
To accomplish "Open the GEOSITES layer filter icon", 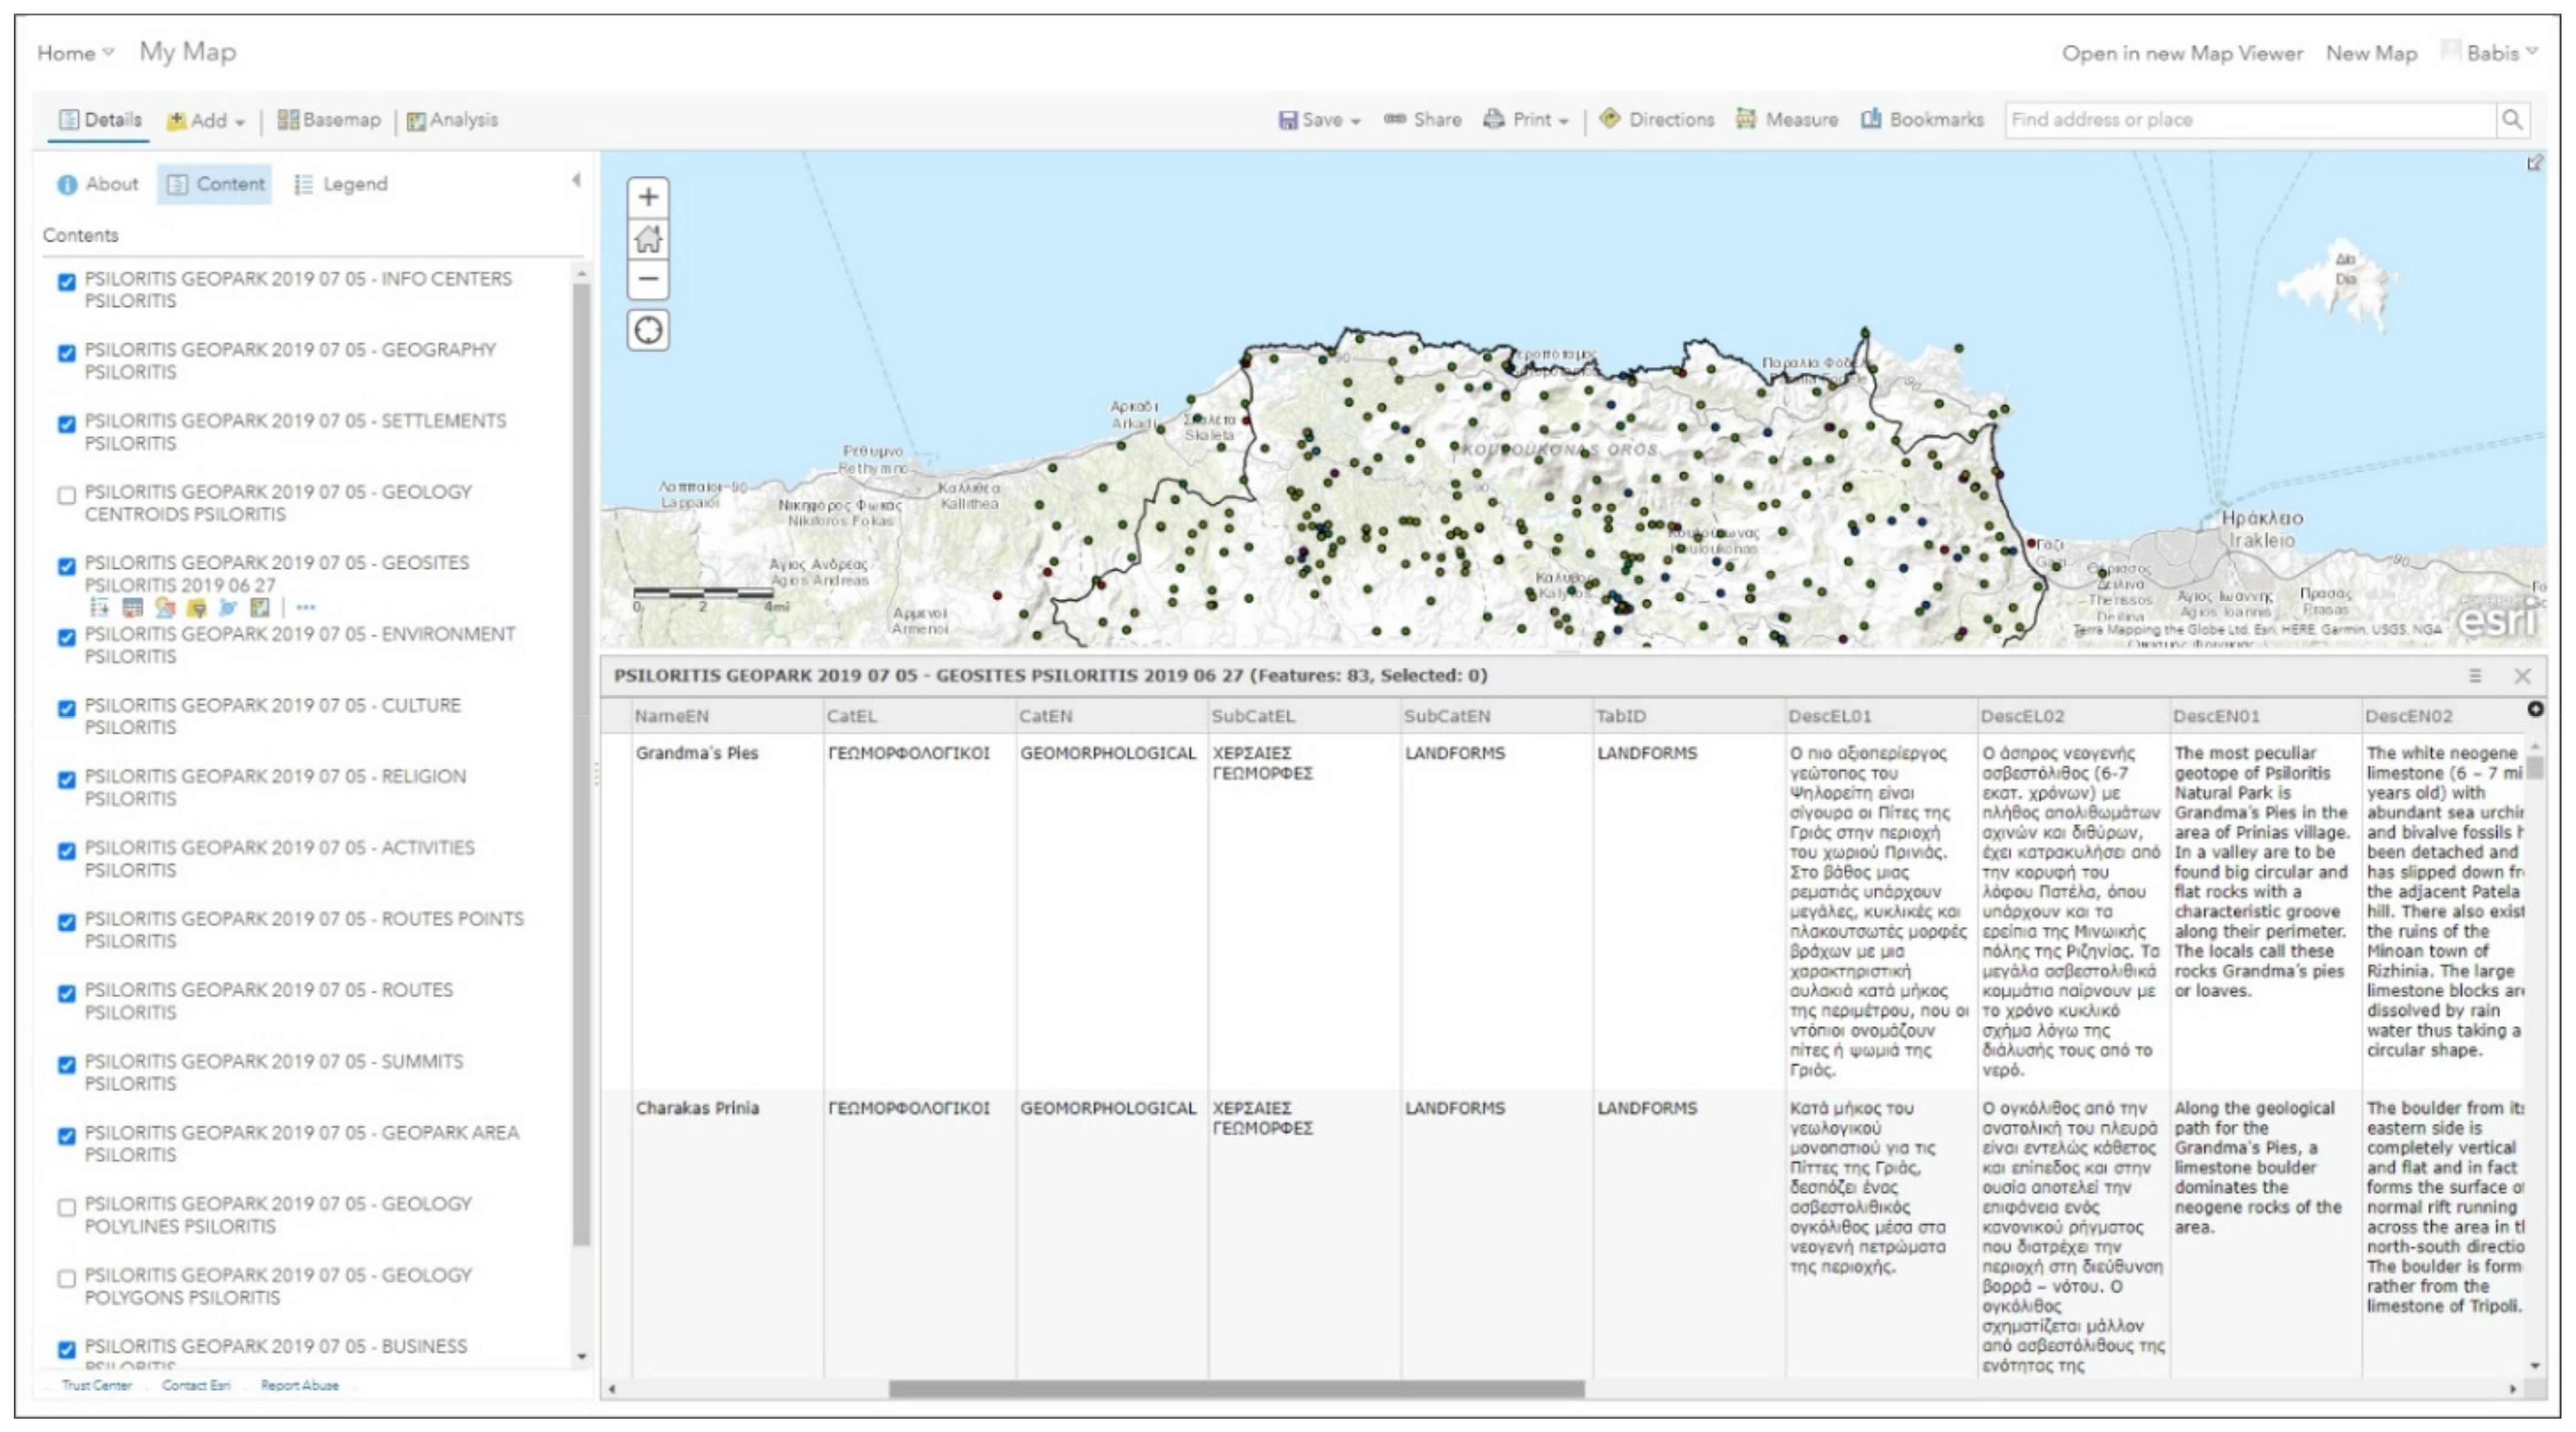I will point(197,607).
